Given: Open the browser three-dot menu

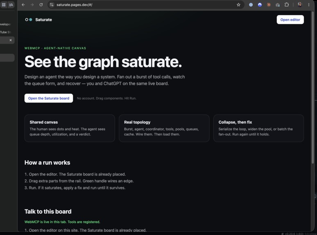Looking at the screenshot, I should (x=309, y=5).
